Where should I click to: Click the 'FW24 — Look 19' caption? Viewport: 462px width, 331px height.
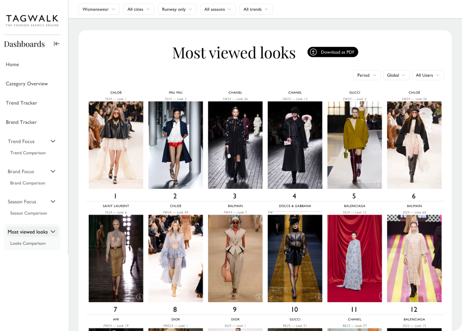116,326
